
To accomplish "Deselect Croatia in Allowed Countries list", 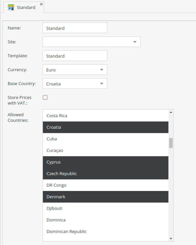I will (106, 127).
